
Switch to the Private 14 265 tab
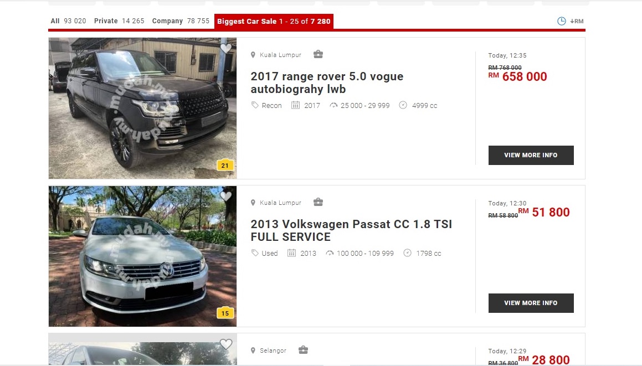[x=119, y=21]
